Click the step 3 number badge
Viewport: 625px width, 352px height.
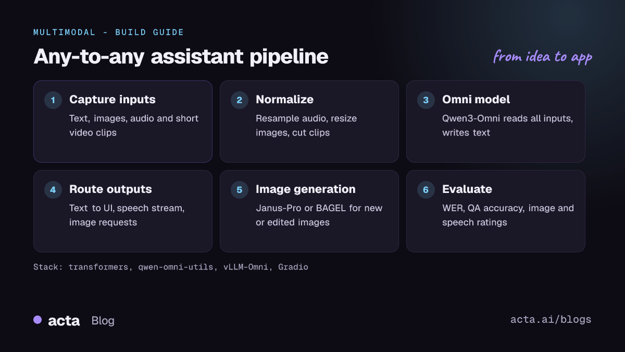pos(426,100)
